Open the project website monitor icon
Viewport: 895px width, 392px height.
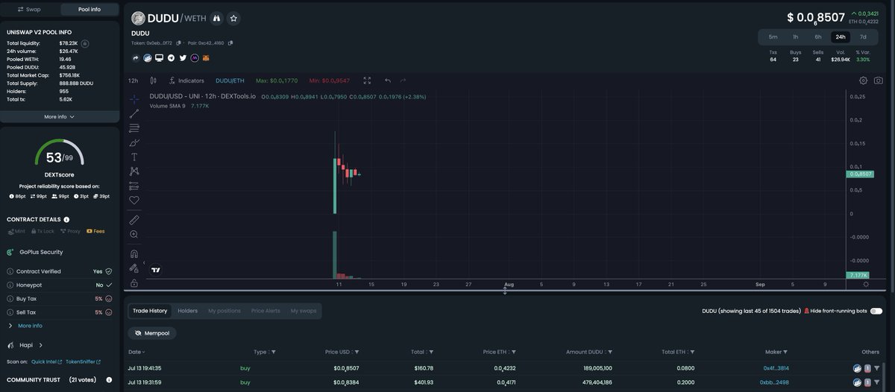click(x=159, y=57)
